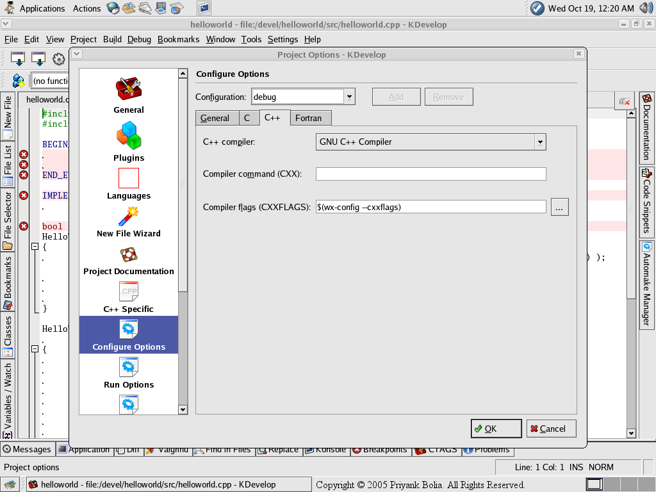Image resolution: width=656 pixels, height=492 pixels.
Task: Click the editor scrollbar down arrow
Action: 631,434
